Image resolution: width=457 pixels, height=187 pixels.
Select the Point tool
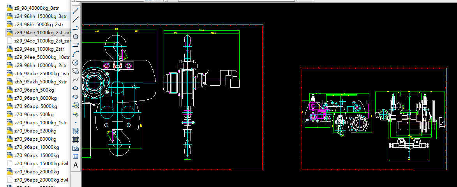pos(76,122)
